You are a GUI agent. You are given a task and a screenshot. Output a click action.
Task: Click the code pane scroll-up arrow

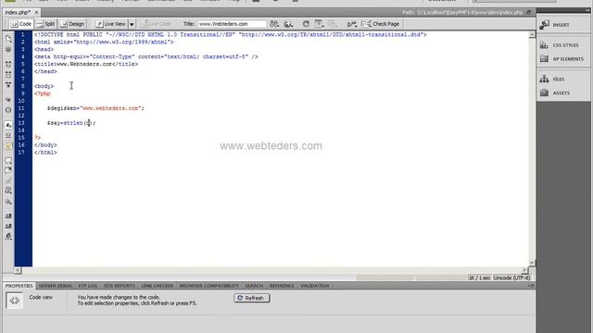(x=532, y=35)
